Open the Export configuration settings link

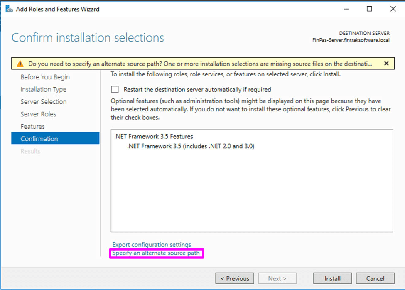pos(152,245)
